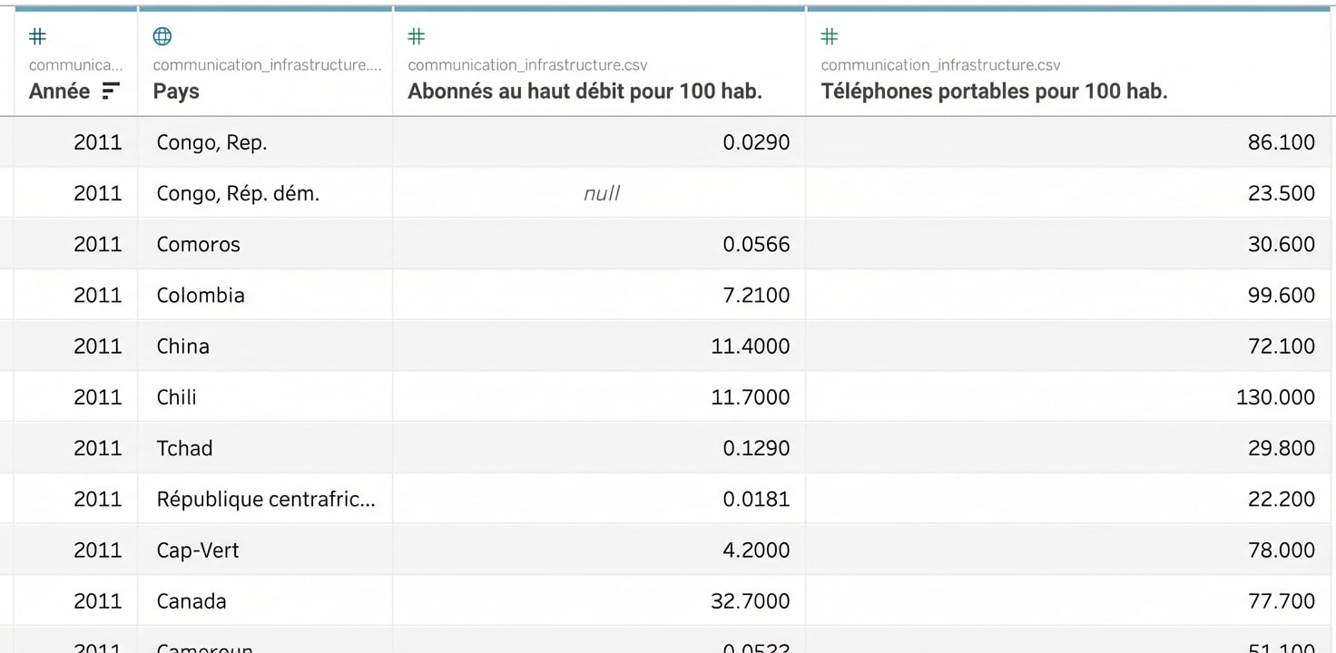
Task: Click the mobile phones value 78.000
Action: pos(1282,550)
